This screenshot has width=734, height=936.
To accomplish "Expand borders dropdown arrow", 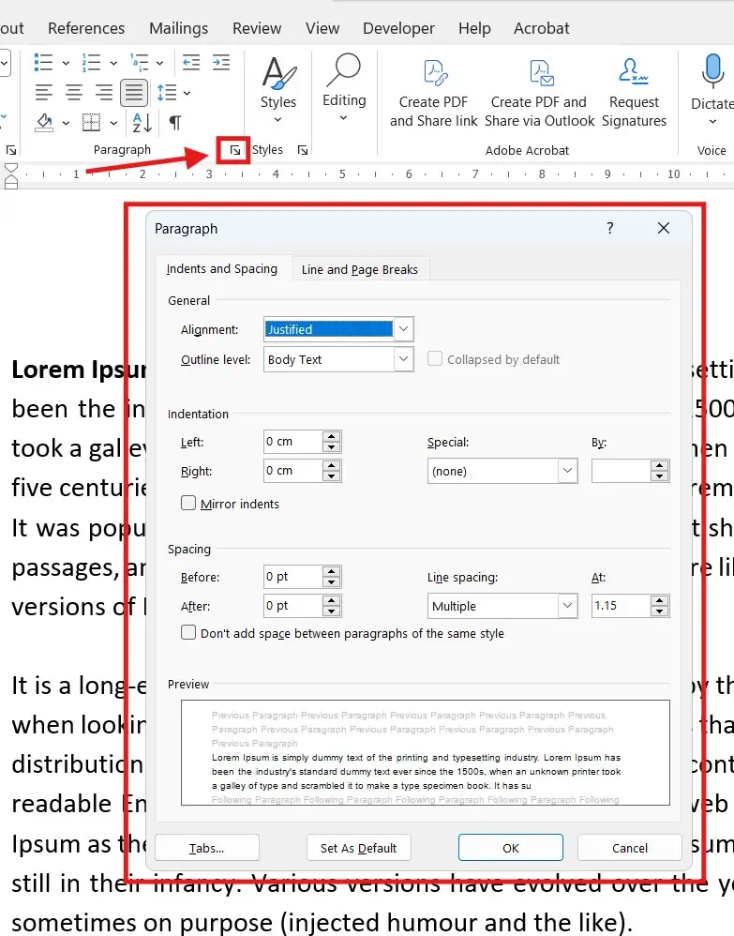I will coord(113,124).
